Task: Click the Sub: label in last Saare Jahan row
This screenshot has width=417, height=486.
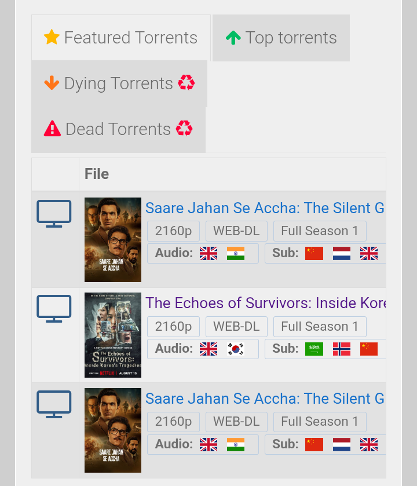Action: click(286, 444)
